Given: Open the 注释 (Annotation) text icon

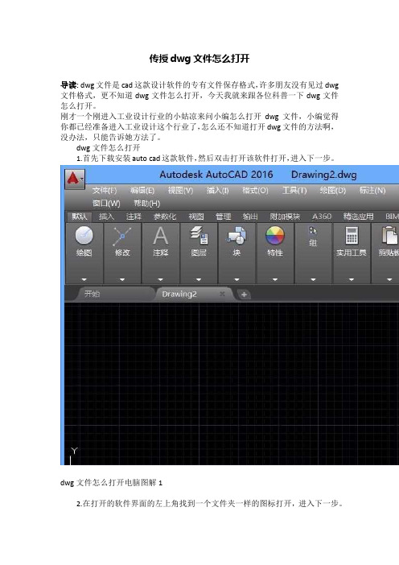Looking at the screenshot, I should click(x=160, y=236).
